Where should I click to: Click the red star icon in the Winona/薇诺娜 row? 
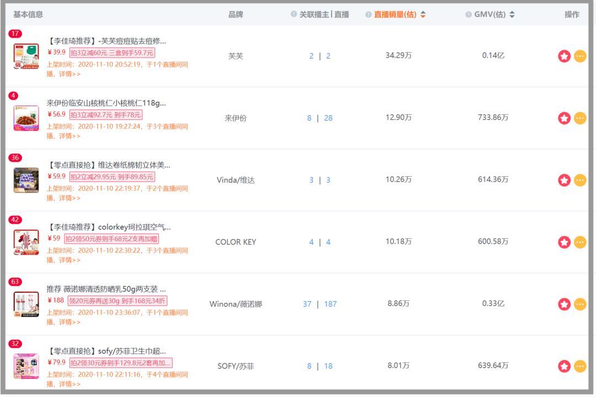tap(564, 304)
